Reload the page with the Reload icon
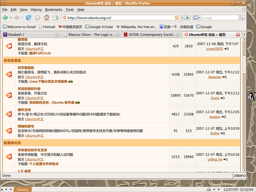This screenshot has height=192, width=256. pos(29,18)
